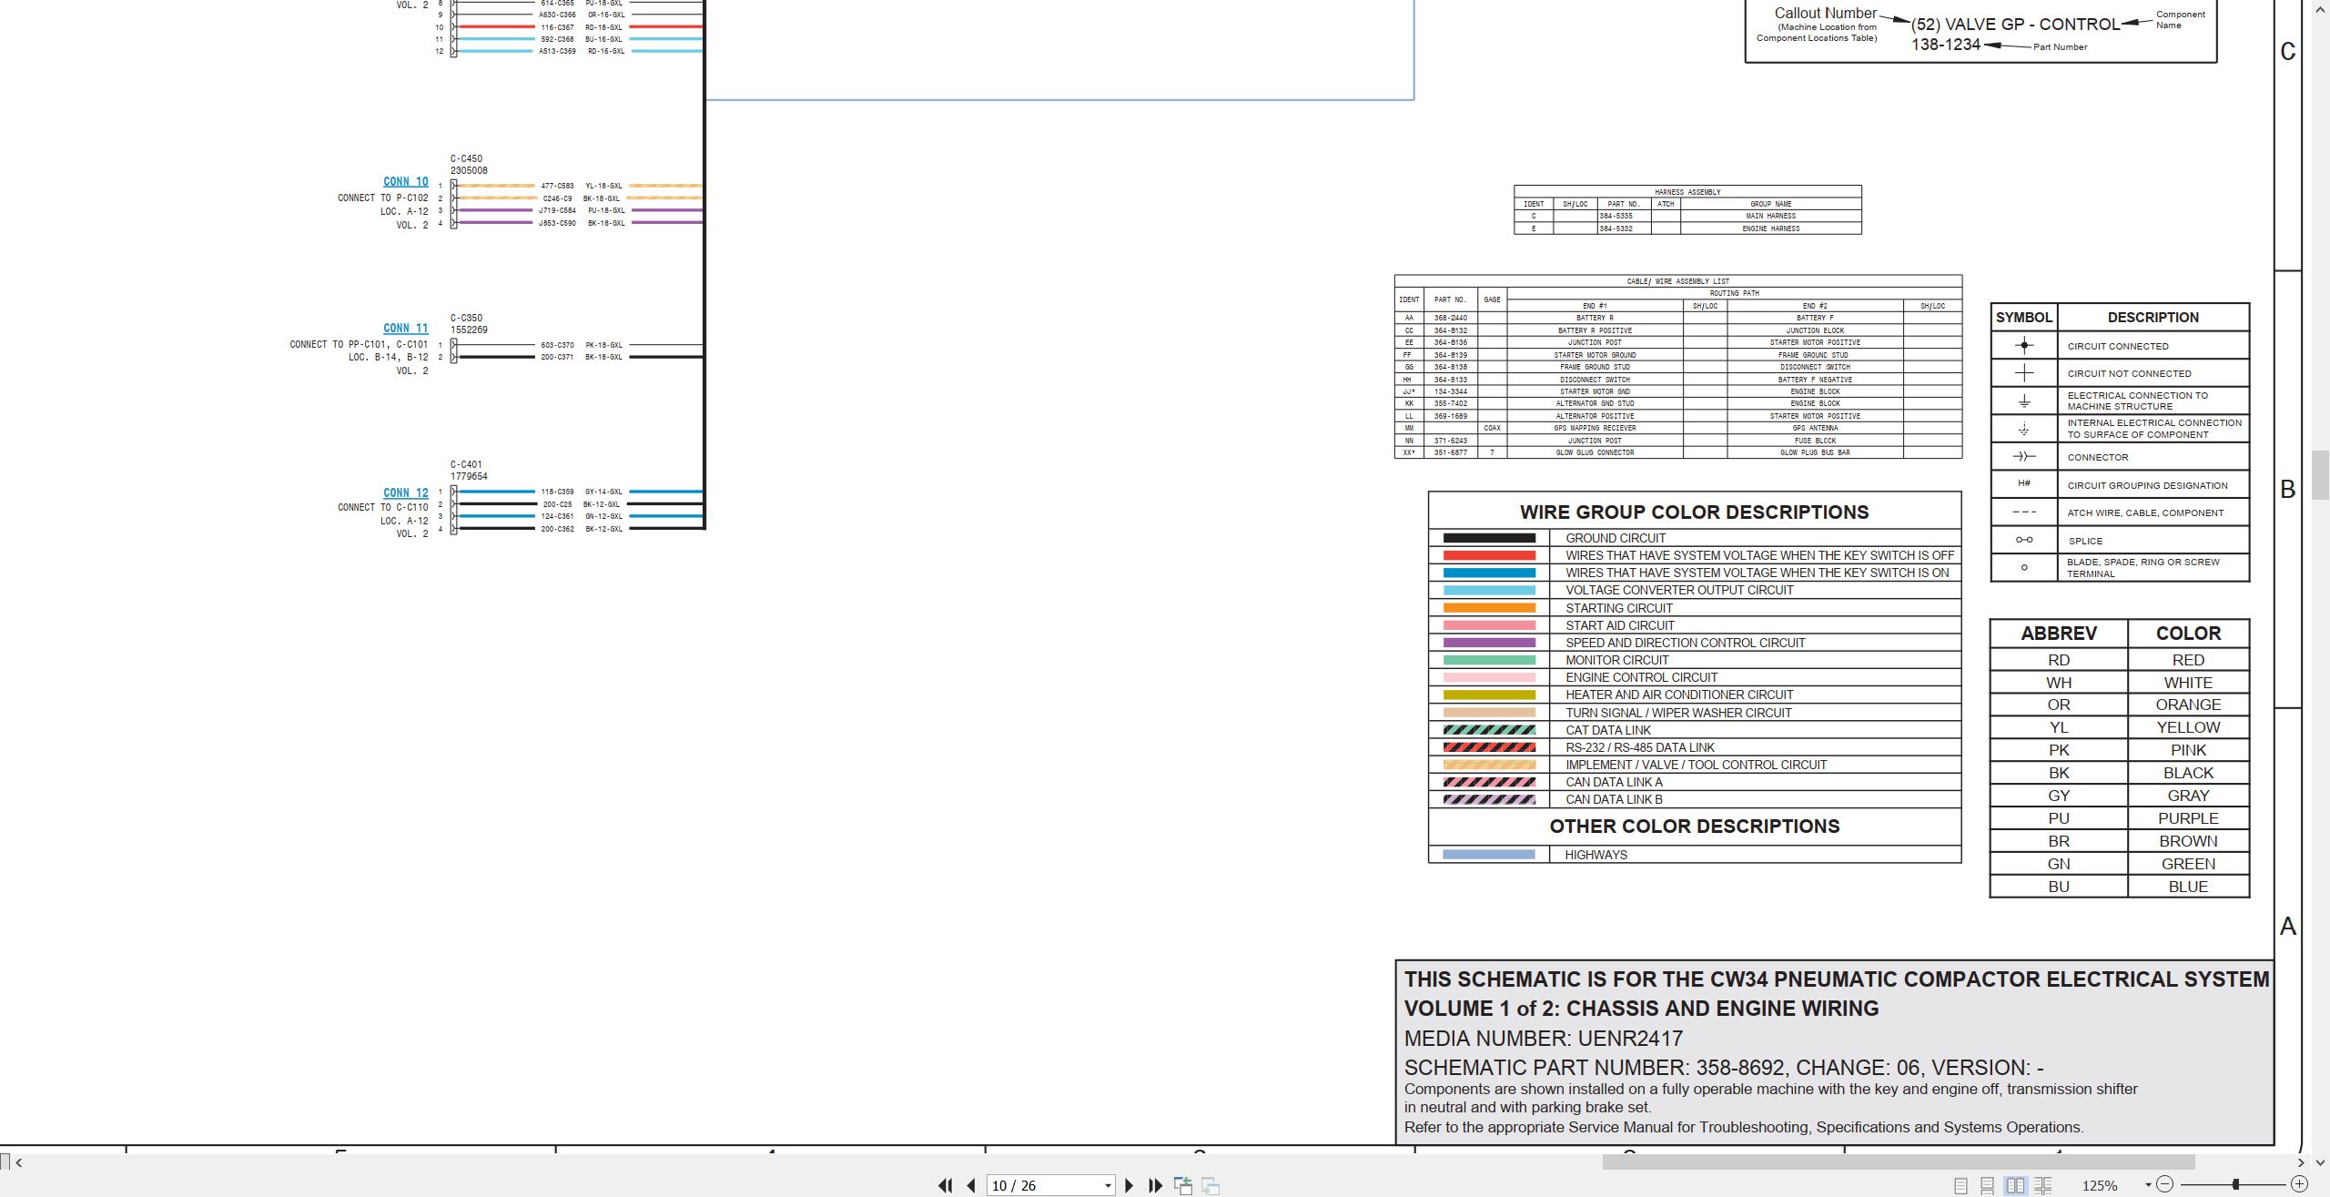Click the 'PURPLE' color name cell
Viewport: 2330px width, 1197px height.
pyautogui.click(x=2188, y=818)
